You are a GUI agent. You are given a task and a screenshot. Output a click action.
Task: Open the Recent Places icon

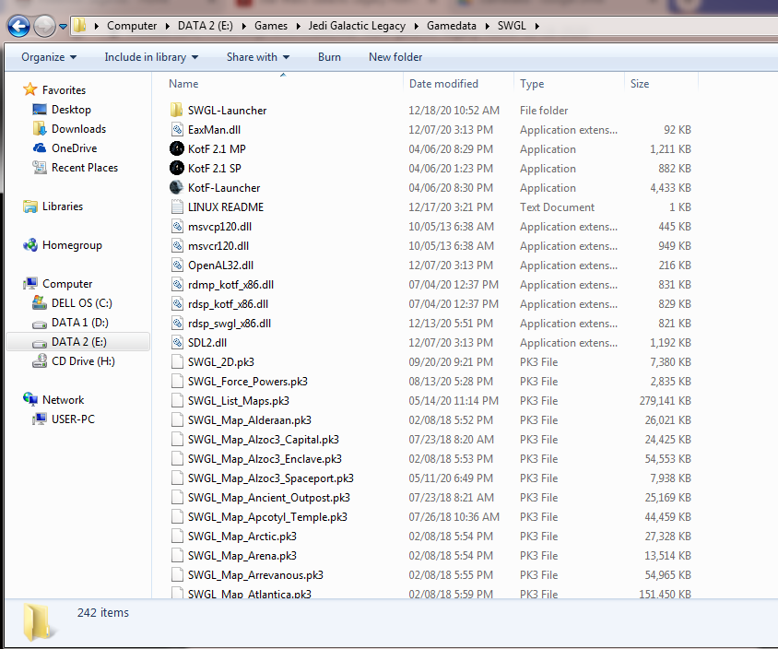pos(40,167)
